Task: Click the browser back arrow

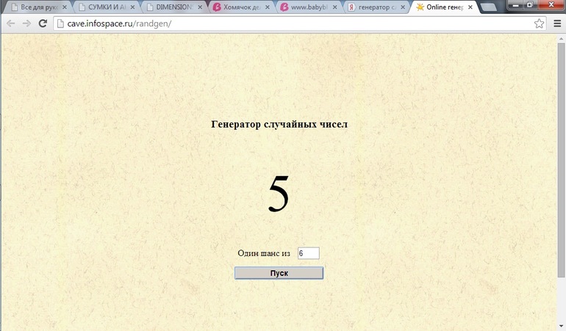Action: [10, 23]
